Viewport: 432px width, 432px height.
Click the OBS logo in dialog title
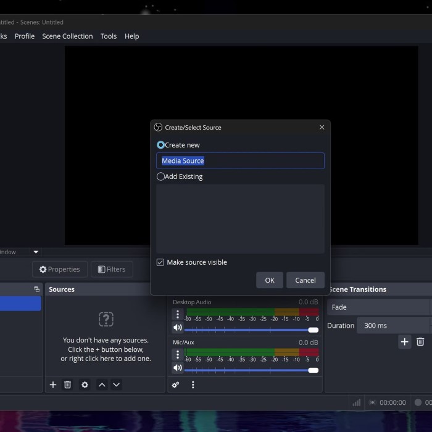click(x=158, y=127)
